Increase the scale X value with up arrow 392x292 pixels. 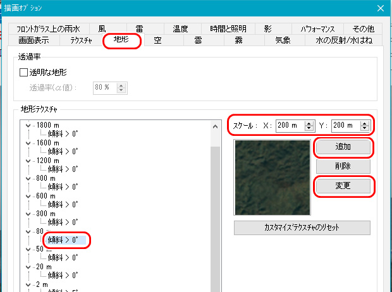(x=309, y=123)
